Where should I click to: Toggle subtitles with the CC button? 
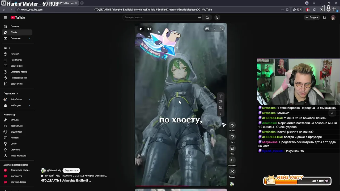click(207, 29)
